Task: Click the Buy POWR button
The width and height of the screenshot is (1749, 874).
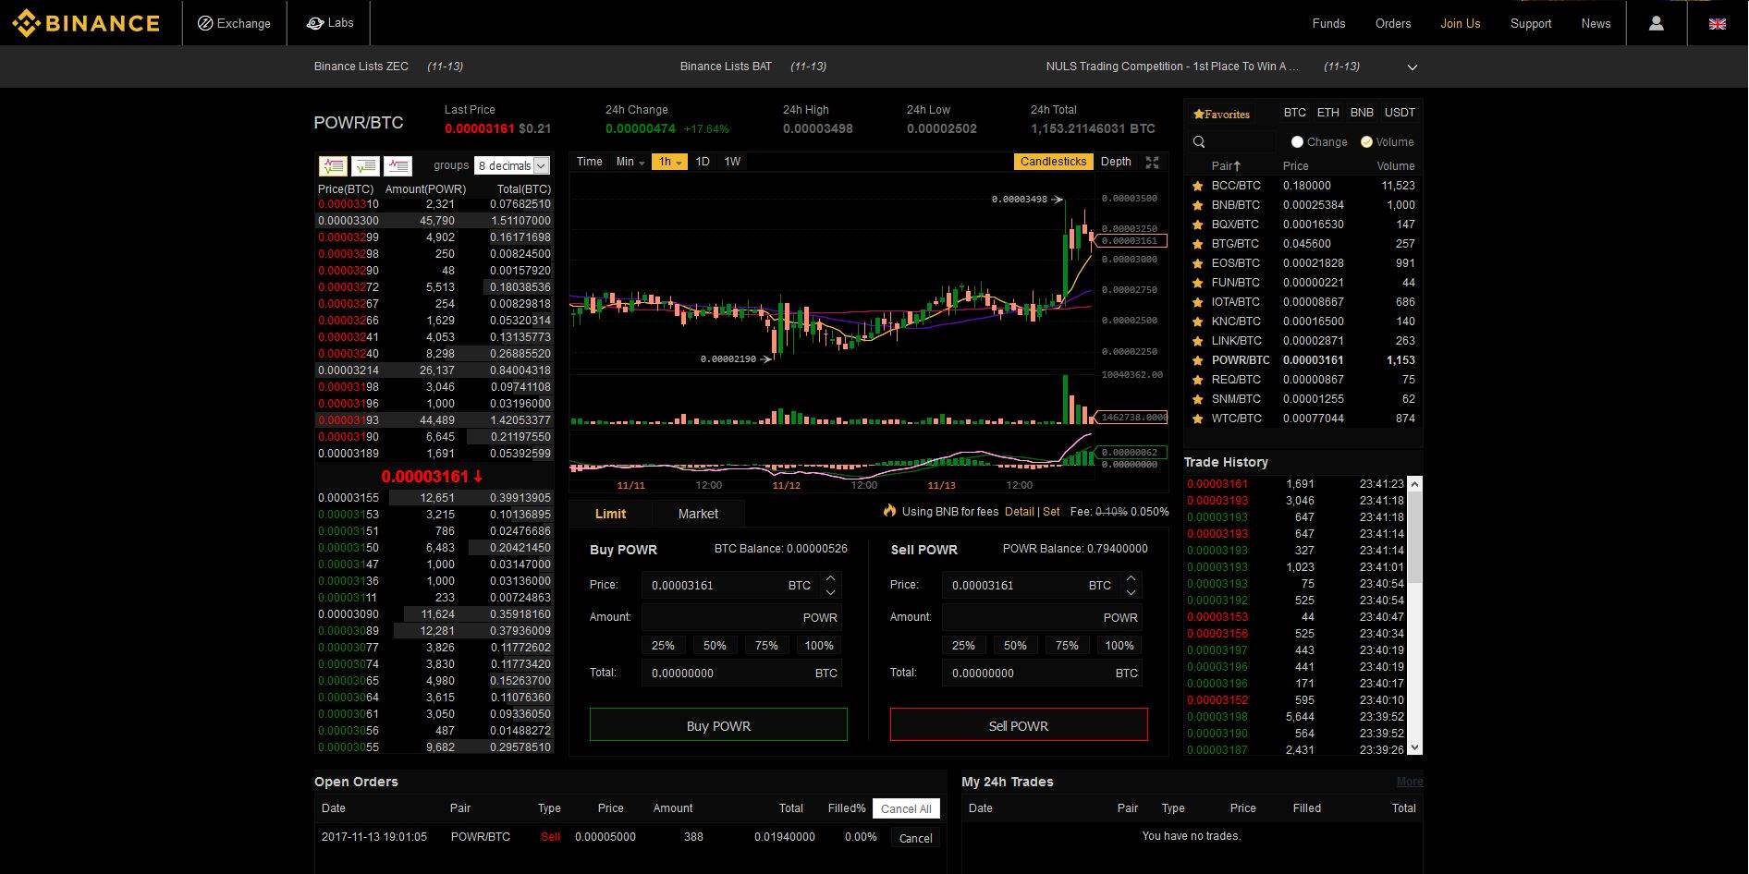Action: (718, 725)
